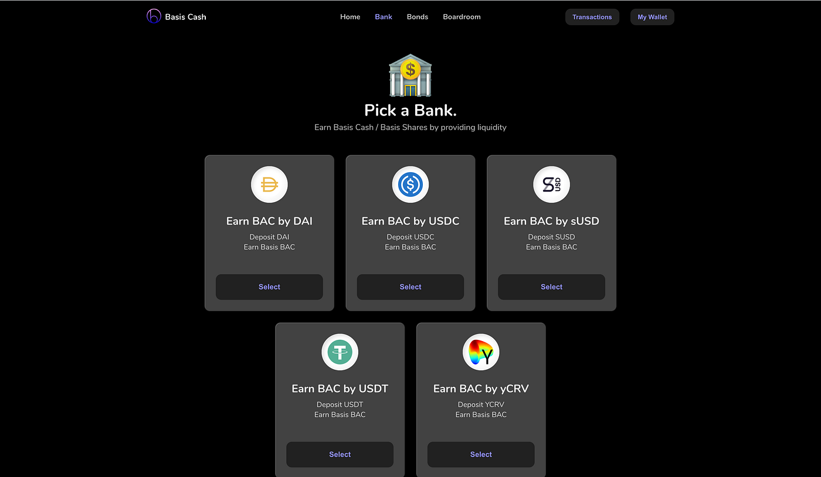Go to the Bonds page
This screenshot has height=477, width=821.
(x=418, y=17)
